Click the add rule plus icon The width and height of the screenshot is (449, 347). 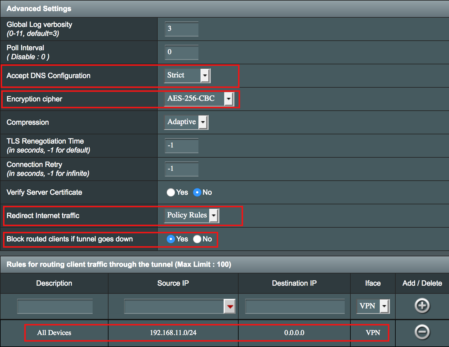click(x=422, y=306)
